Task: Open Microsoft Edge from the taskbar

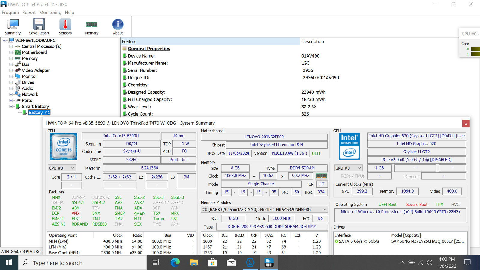Action: tap(175, 263)
